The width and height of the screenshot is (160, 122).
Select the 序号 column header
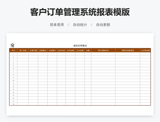13,50
